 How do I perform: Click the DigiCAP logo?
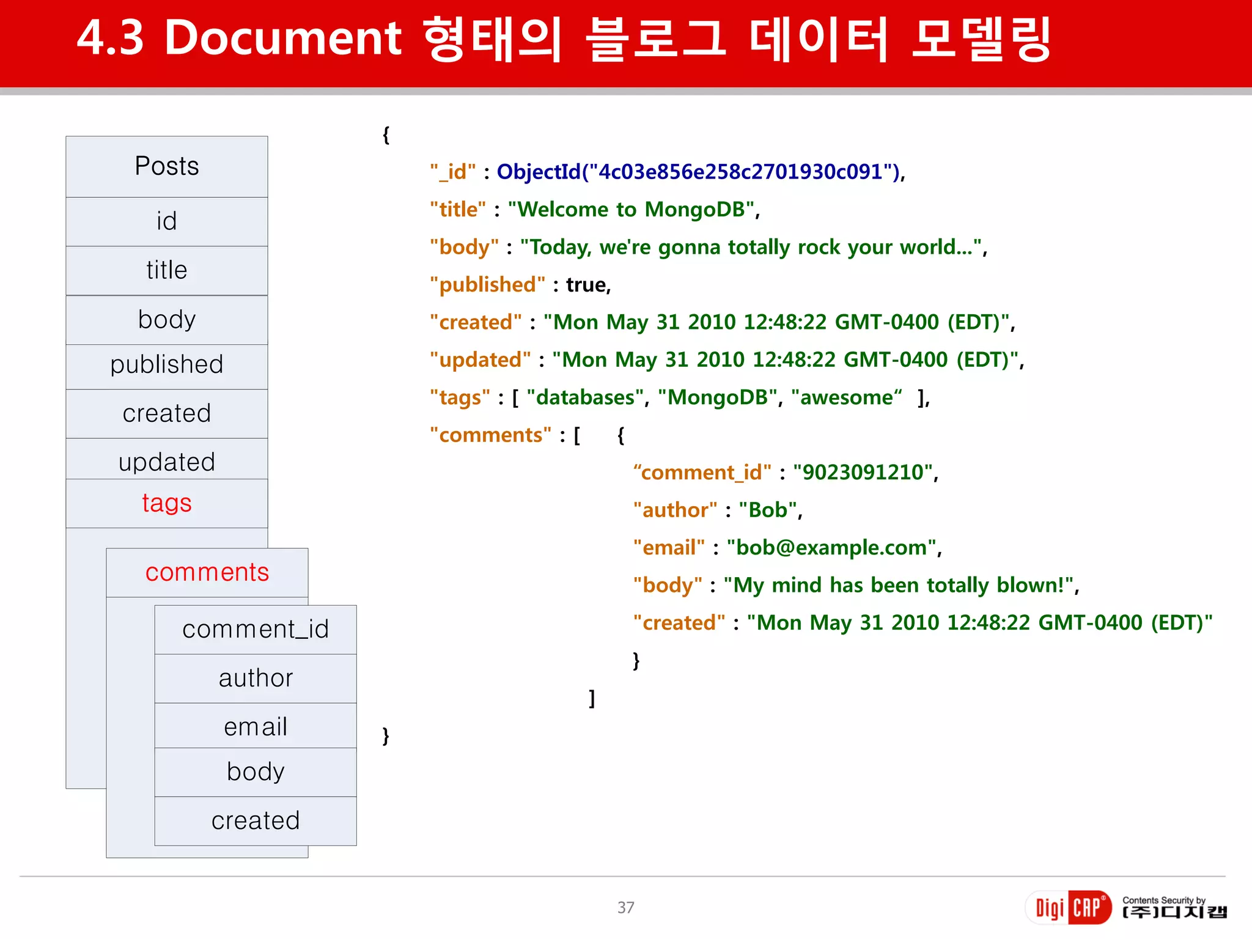coord(1069,907)
